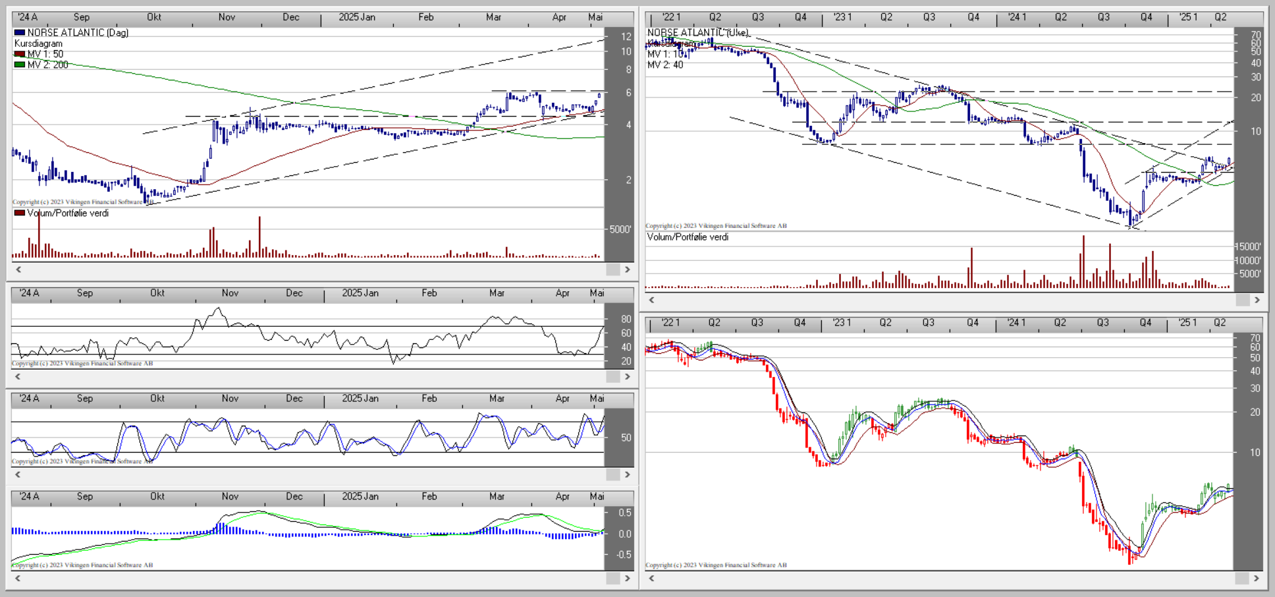This screenshot has width=1275, height=597.
Task: Click right scroll arrow under weekly candlestick chart
Action: click(x=1257, y=578)
